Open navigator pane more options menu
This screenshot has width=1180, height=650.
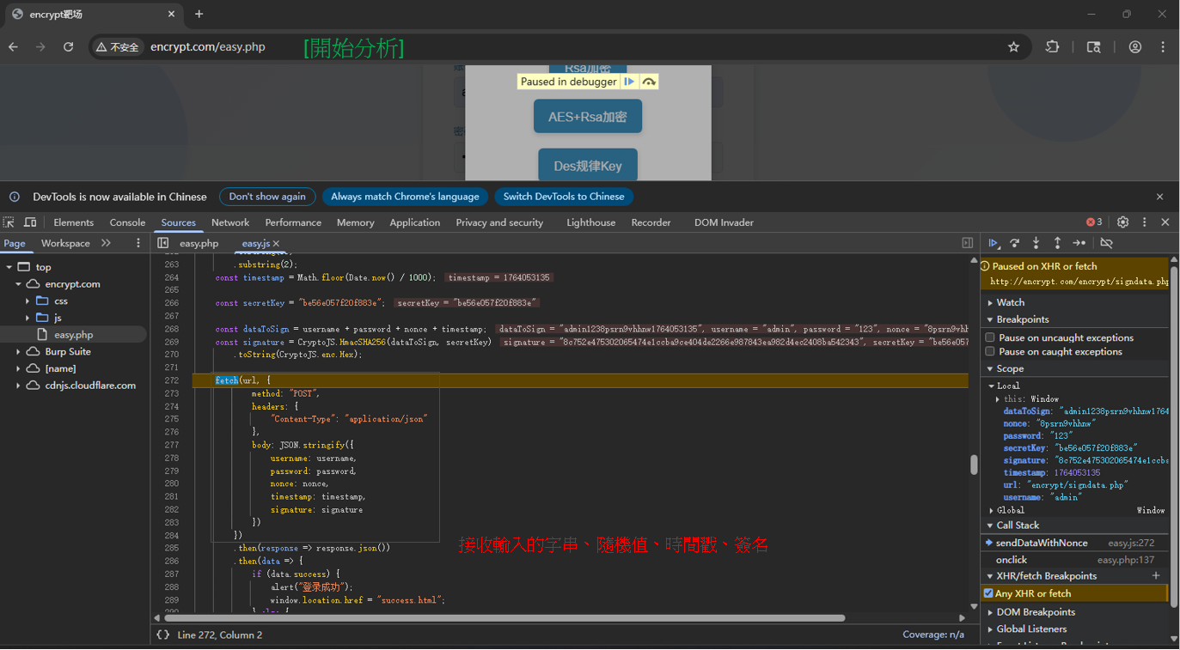[138, 243]
